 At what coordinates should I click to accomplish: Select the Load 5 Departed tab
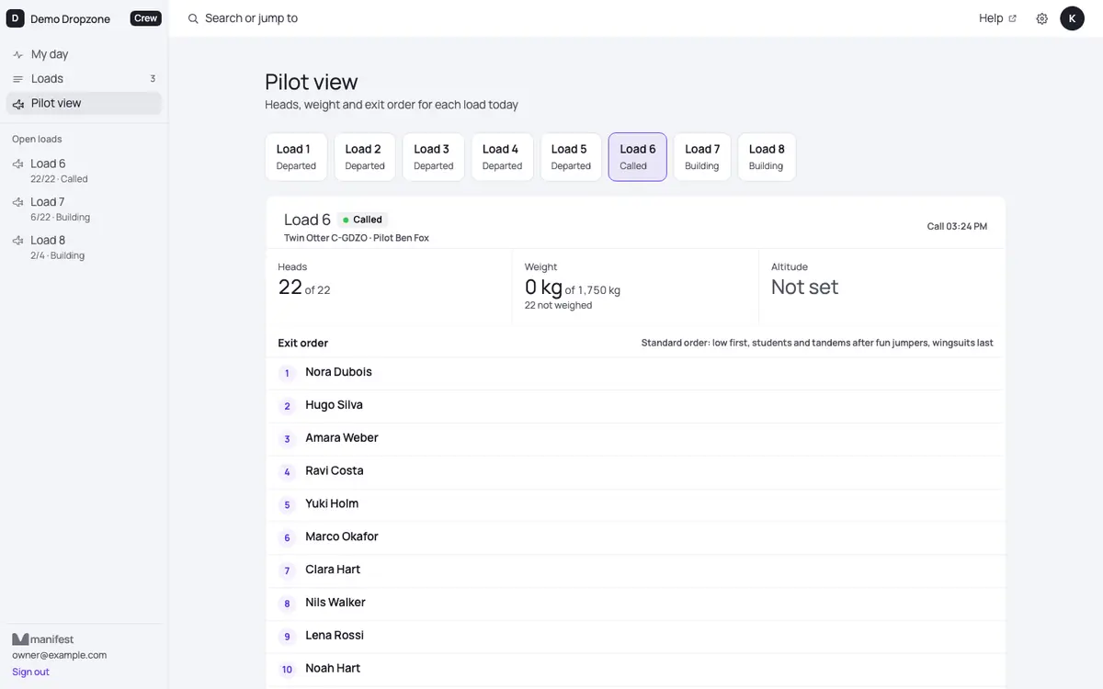(571, 157)
